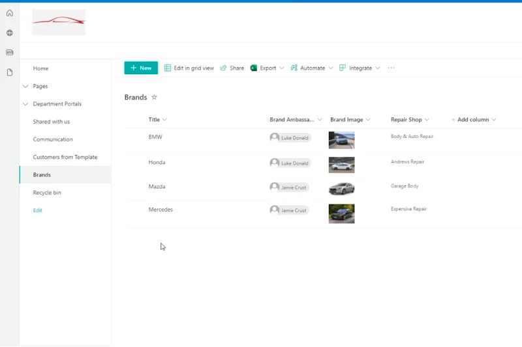
Task: Click Luke Donald avatar in Honda row
Action: [274, 163]
